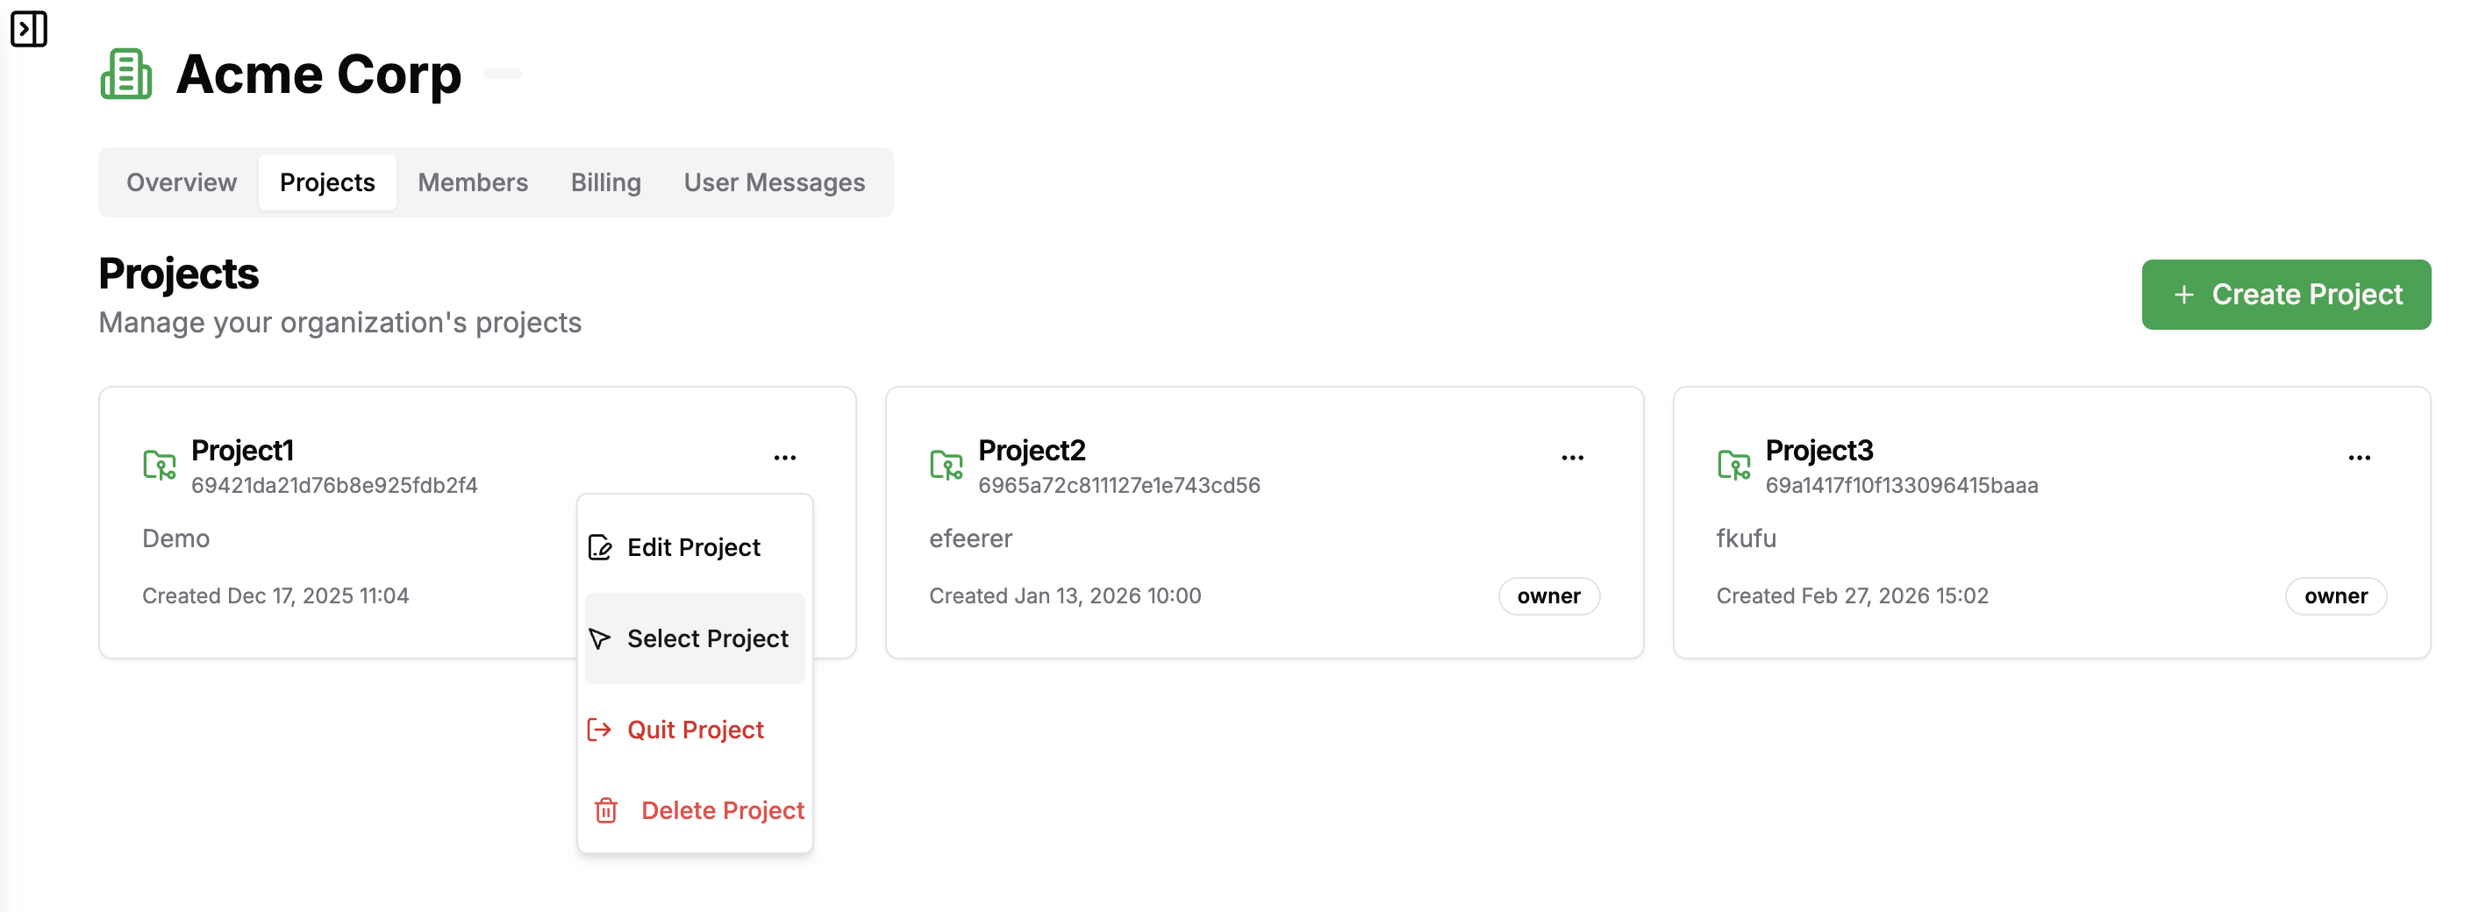Open the Project1 three-dots menu
This screenshot has width=2472, height=912.
click(785, 458)
